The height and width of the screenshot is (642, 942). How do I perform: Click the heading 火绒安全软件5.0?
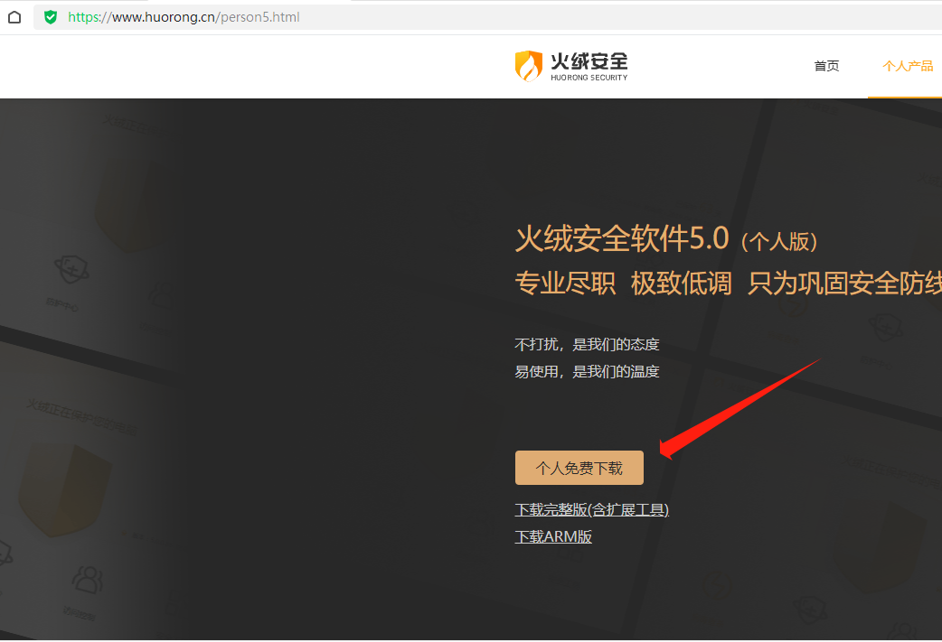coord(622,238)
